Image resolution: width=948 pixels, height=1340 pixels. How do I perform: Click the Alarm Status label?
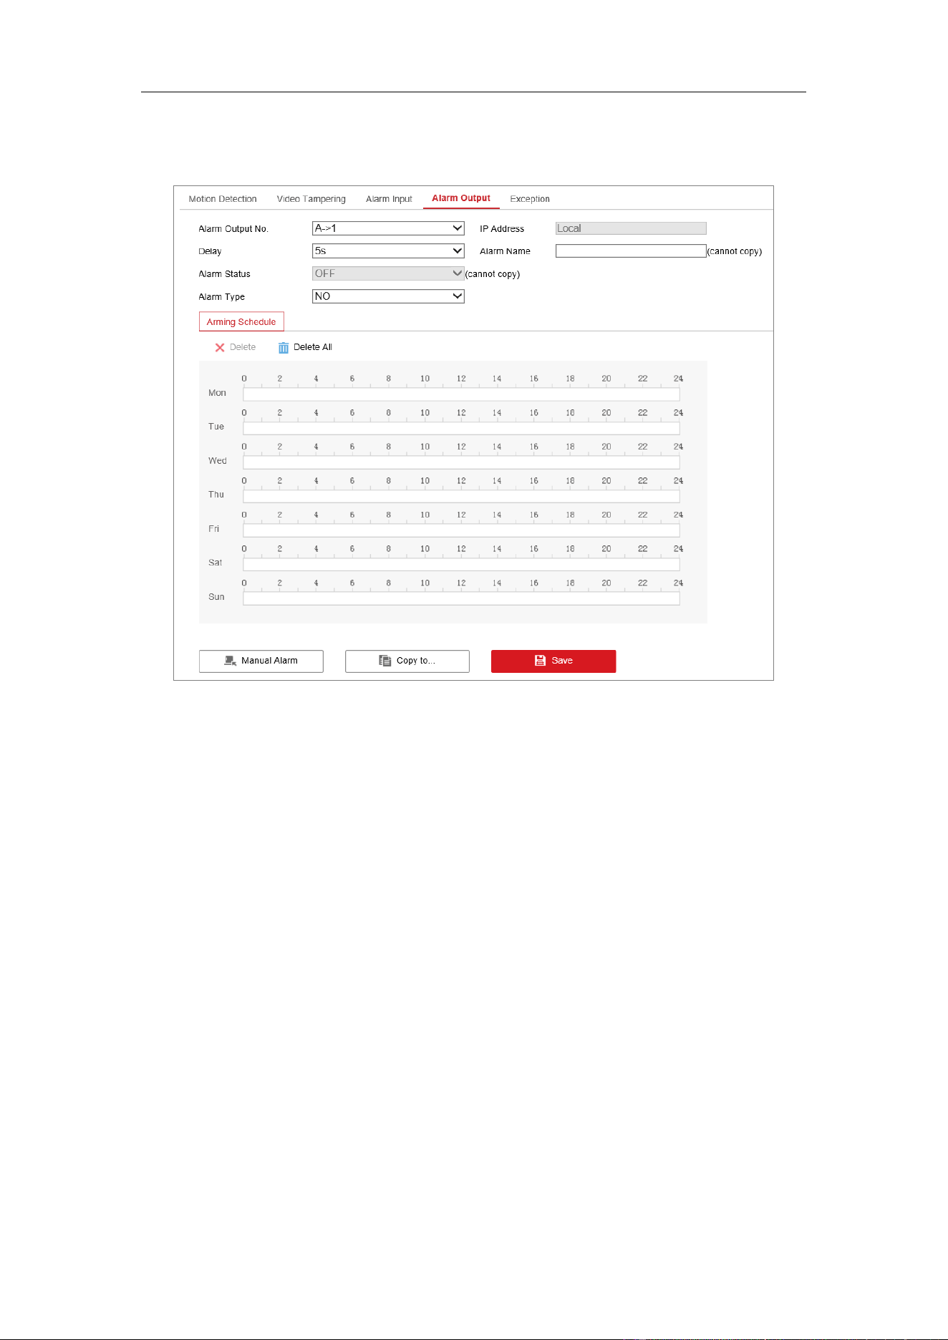tap(225, 274)
